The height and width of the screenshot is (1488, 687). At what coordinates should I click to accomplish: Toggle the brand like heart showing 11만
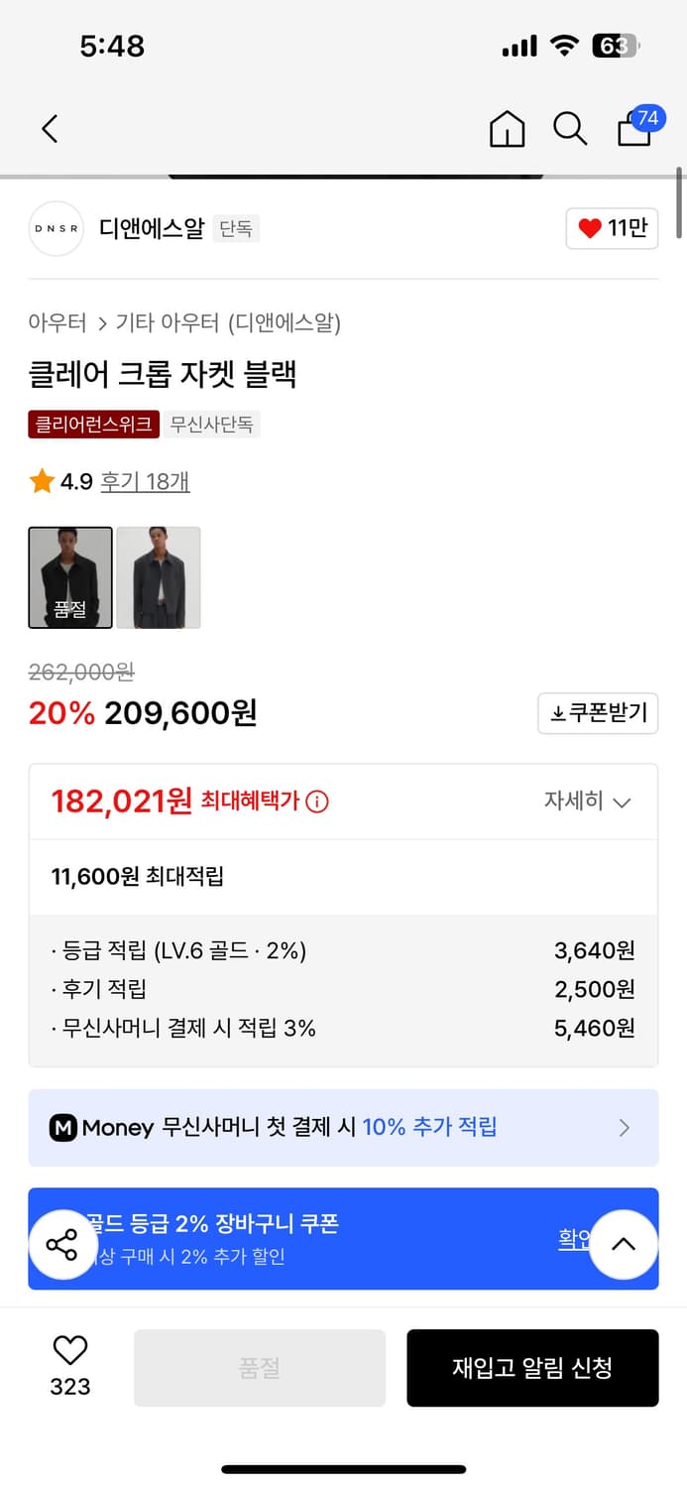pos(612,228)
